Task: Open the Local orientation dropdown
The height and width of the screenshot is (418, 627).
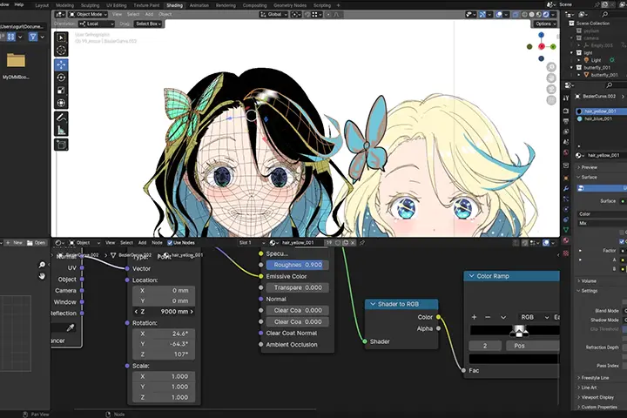Action: (97, 24)
